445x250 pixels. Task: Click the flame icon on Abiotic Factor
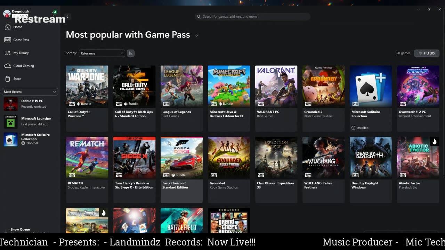pyautogui.click(x=434, y=141)
